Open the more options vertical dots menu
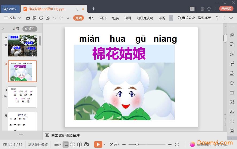The width and height of the screenshot is (237, 149). click(x=224, y=18)
